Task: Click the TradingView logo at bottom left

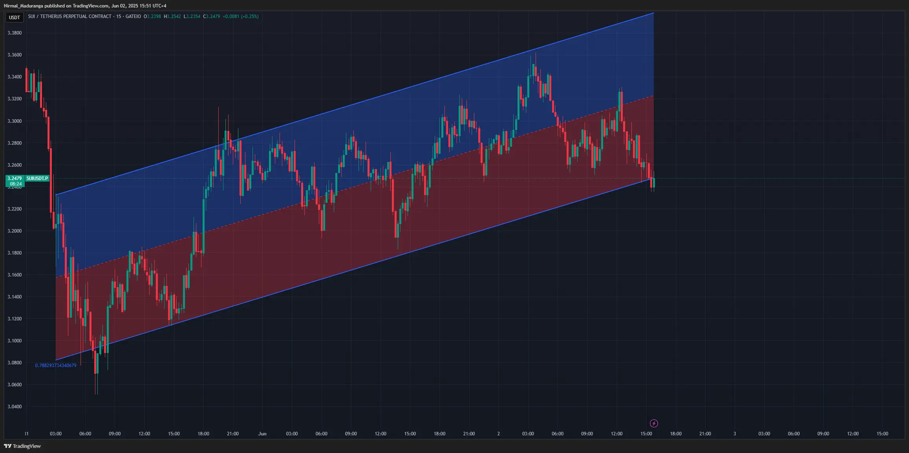Action: click(22, 446)
